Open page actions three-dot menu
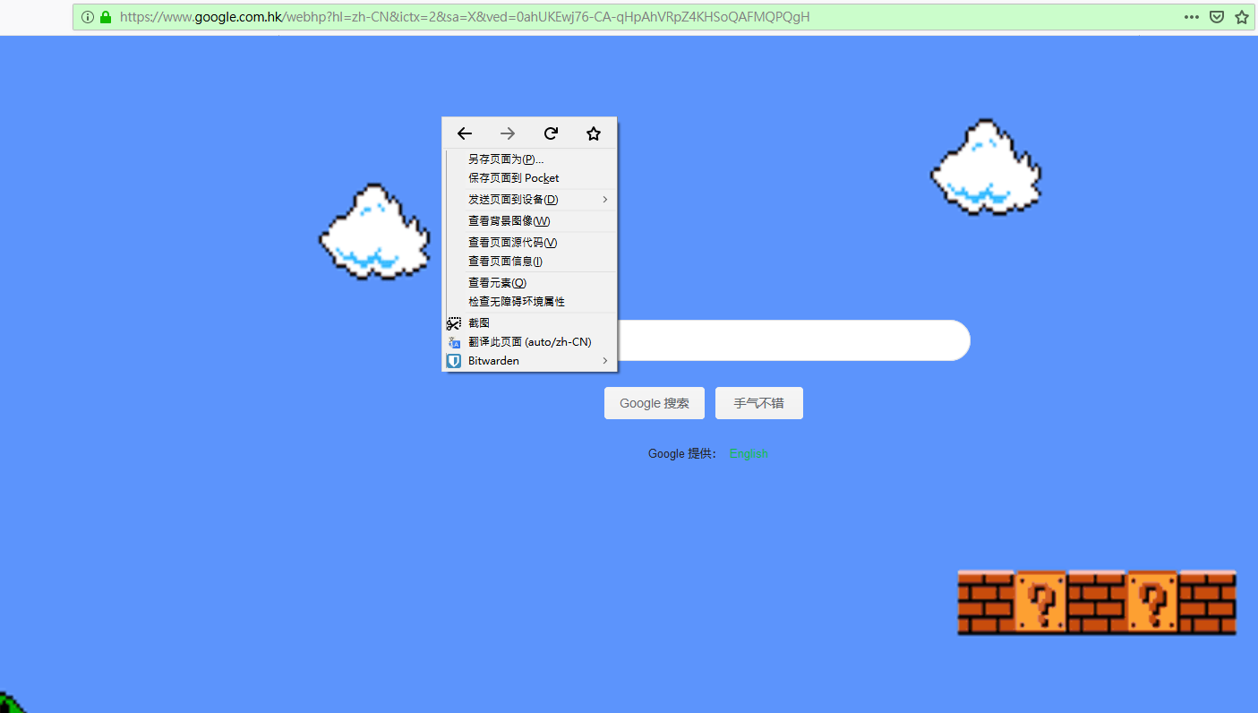Viewport: 1258px width, 713px height. pyautogui.click(x=1192, y=16)
